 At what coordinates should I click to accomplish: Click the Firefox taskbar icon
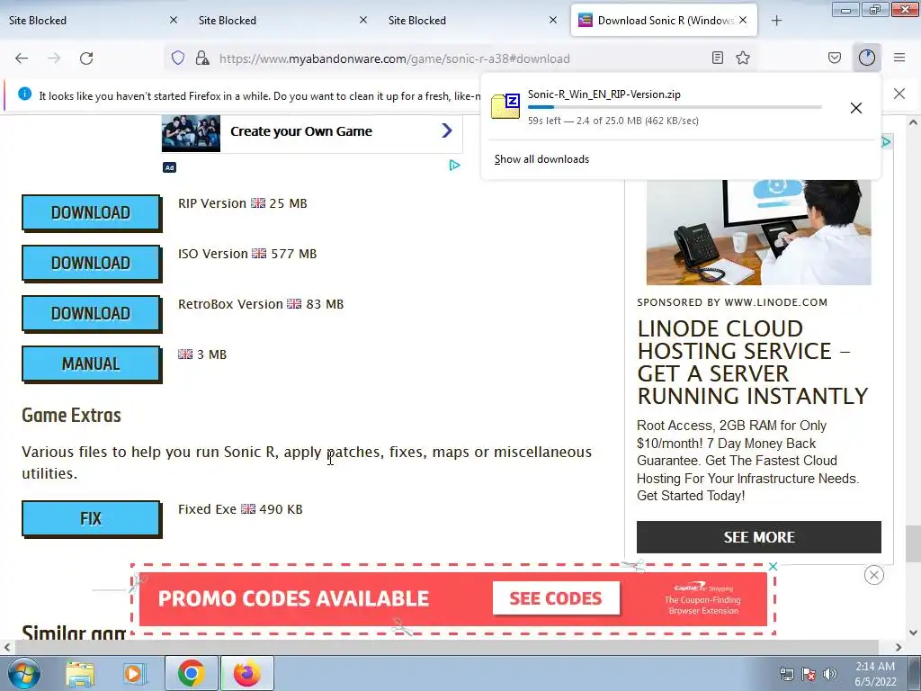(x=247, y=673)
